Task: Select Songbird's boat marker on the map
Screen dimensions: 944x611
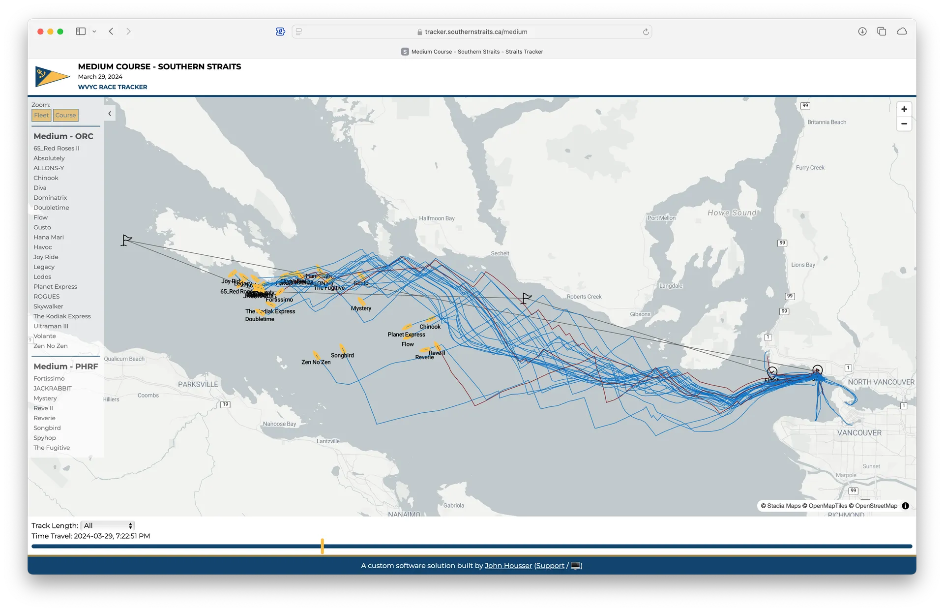Action: click(343, 348)
